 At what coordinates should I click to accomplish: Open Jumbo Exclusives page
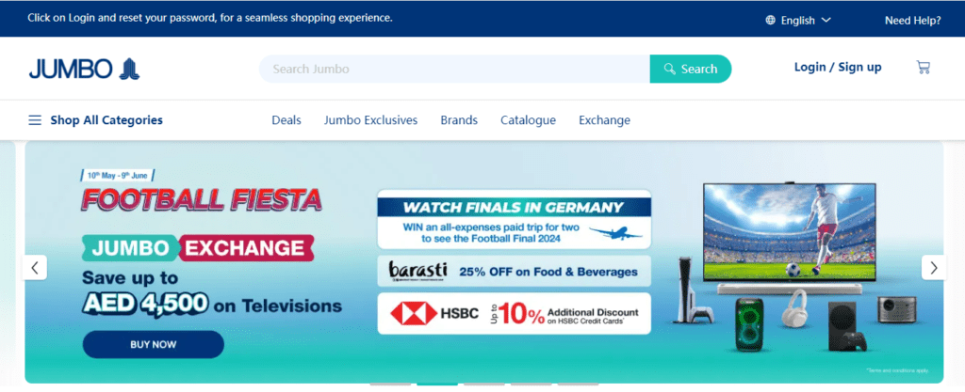point(371,120)
